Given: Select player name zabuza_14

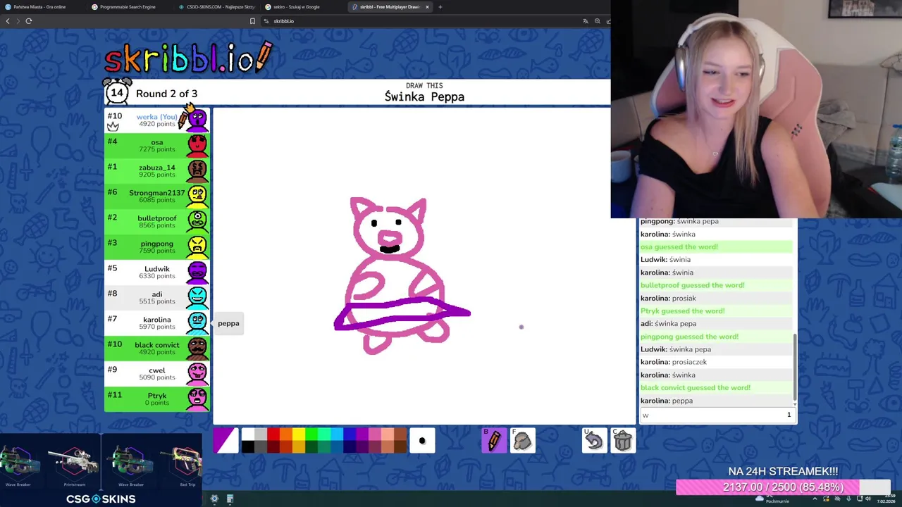Looking at the screenshot, I should coord(156,168).
